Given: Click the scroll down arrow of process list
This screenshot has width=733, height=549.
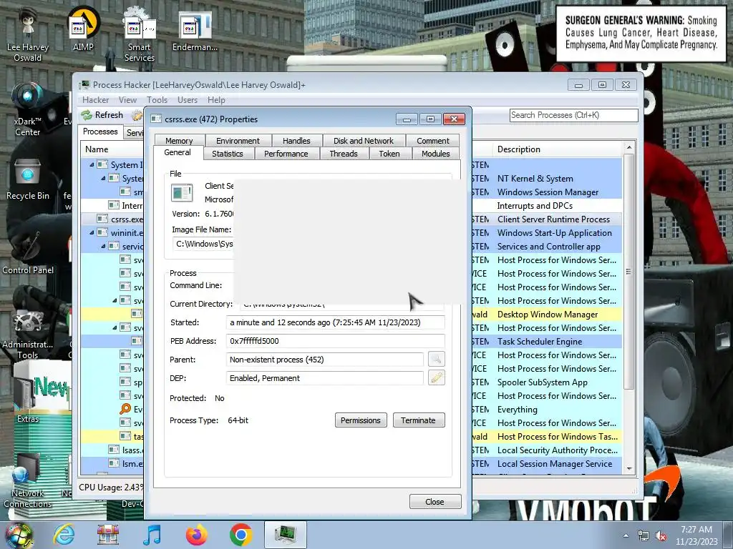Looking at the screenshot, I should pos(629,469).
